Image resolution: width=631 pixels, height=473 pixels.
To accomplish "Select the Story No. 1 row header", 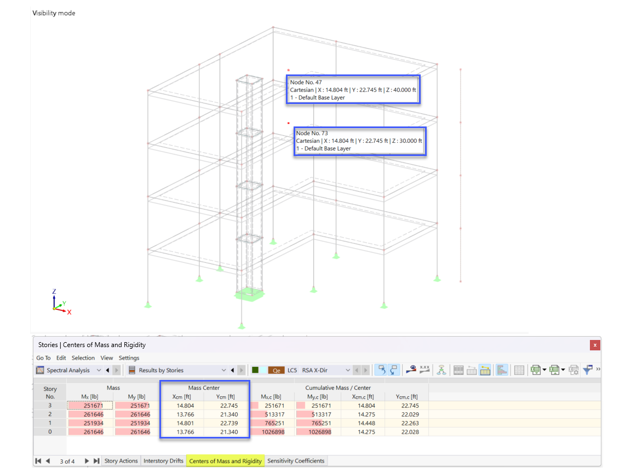I will 50,423.
